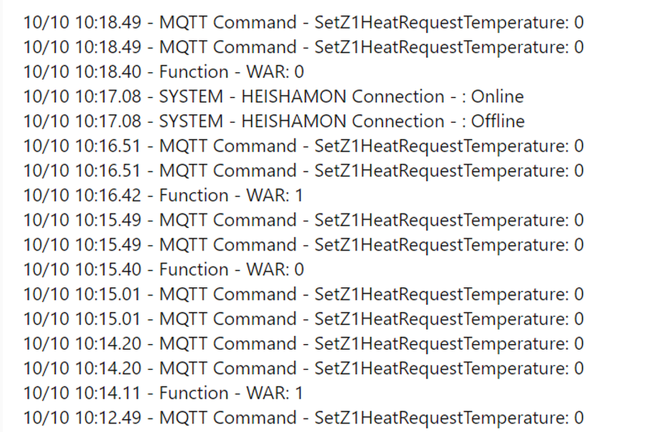This screenshot has width=670, height=432.
Task: Click the lower 10:15.49 MQTT Command line
Action: click(x=303, y=245)
